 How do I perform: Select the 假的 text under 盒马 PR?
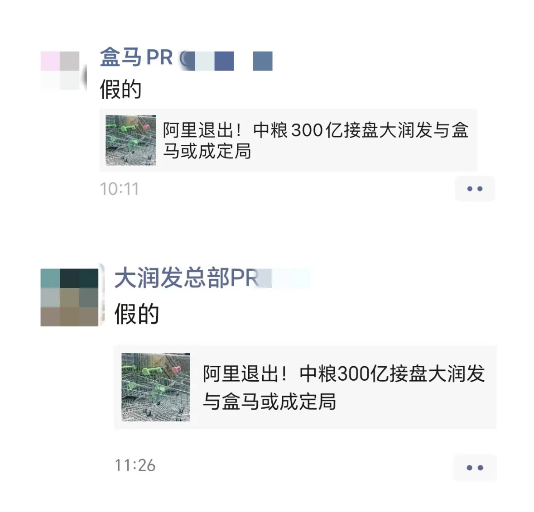pos(120,90)
